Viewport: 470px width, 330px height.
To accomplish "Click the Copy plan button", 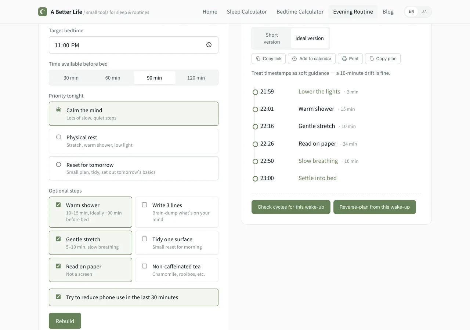I will (x=383, y=59).
